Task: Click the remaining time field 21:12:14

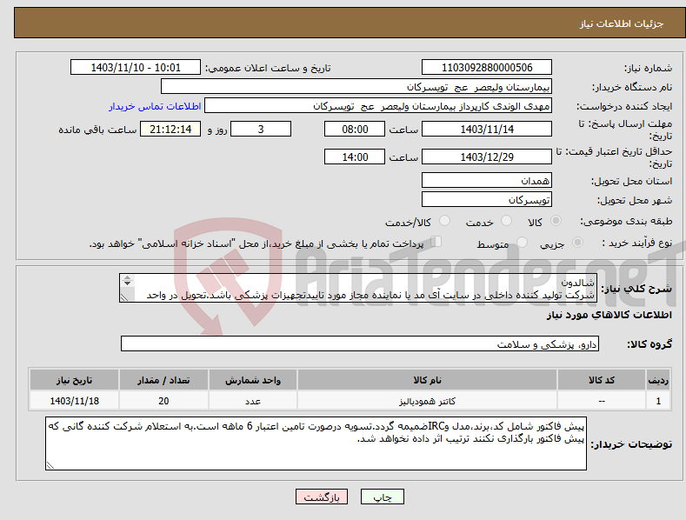Action: point(170,129)
